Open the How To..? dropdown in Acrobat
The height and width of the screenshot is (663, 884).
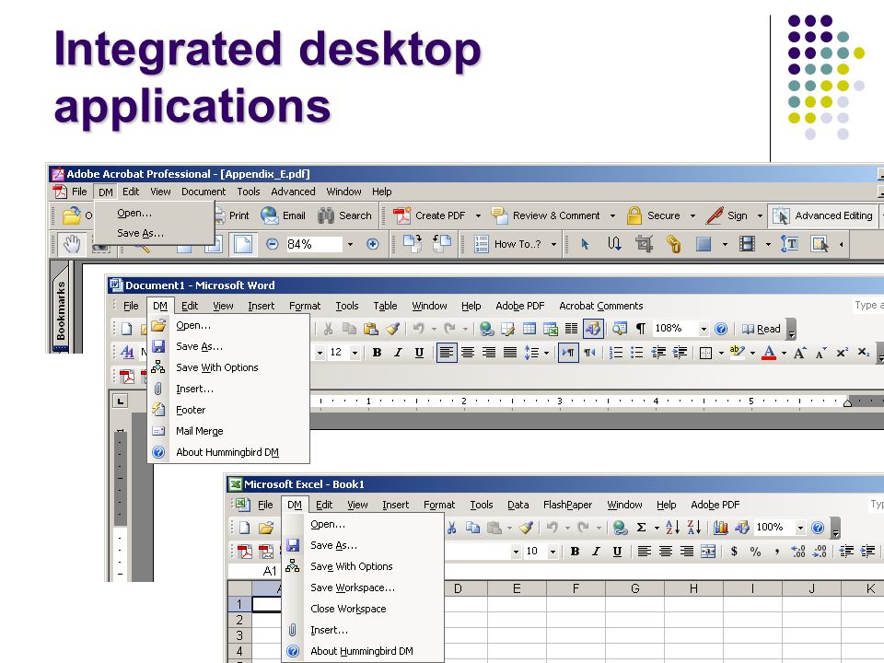click(x=553, y=245)
